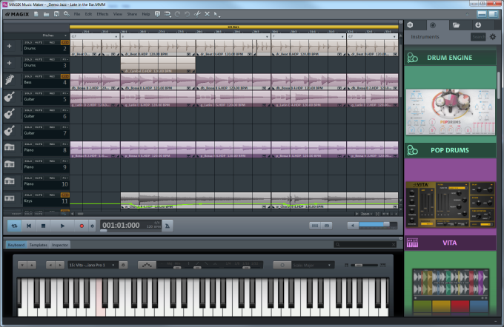Select the POP DRUMS instrument header

pyautogui.click(x=450, y=150)
